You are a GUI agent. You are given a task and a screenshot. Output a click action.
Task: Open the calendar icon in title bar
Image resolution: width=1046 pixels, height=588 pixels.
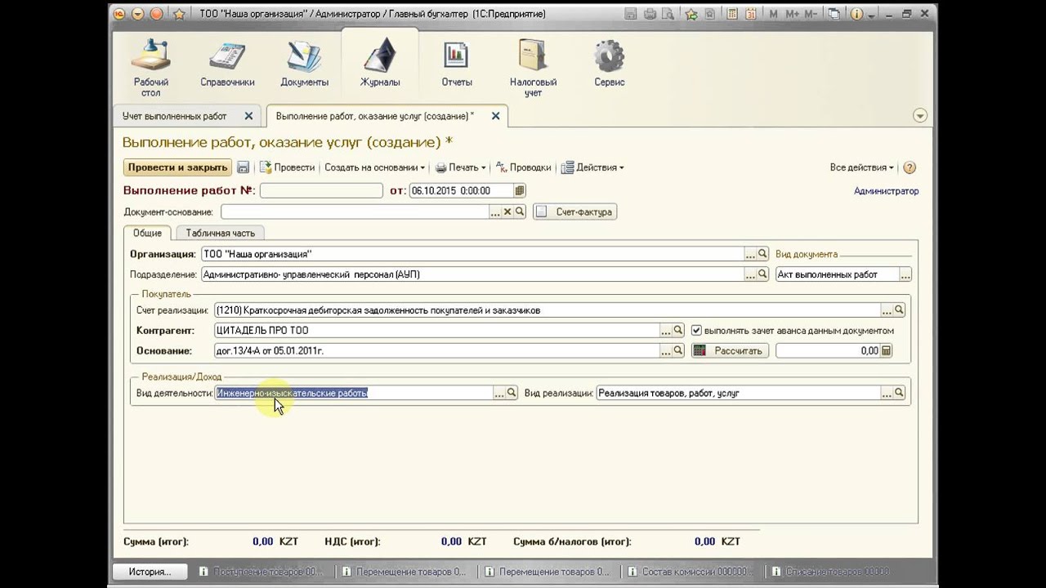click(x=752, y=14)
